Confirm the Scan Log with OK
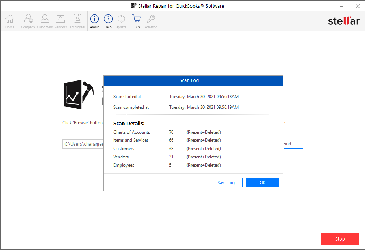This screenshot has width=365, height=250. (262, 183)
